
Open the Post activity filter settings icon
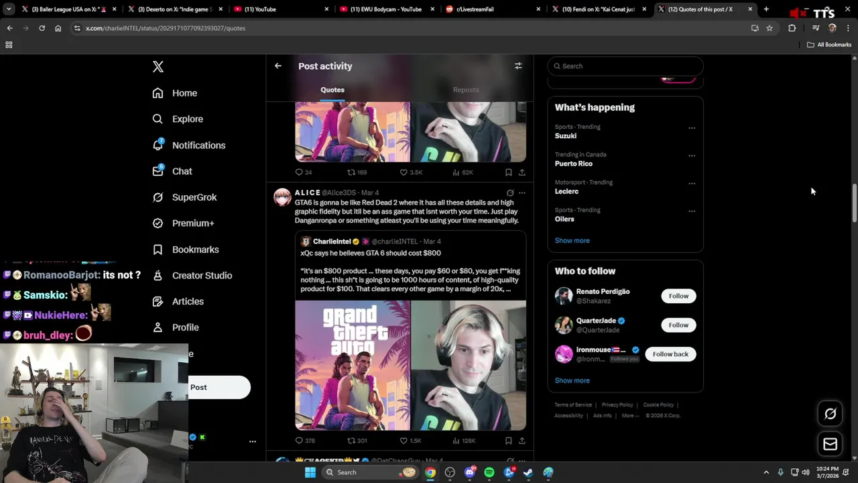[x=518, y=66]
